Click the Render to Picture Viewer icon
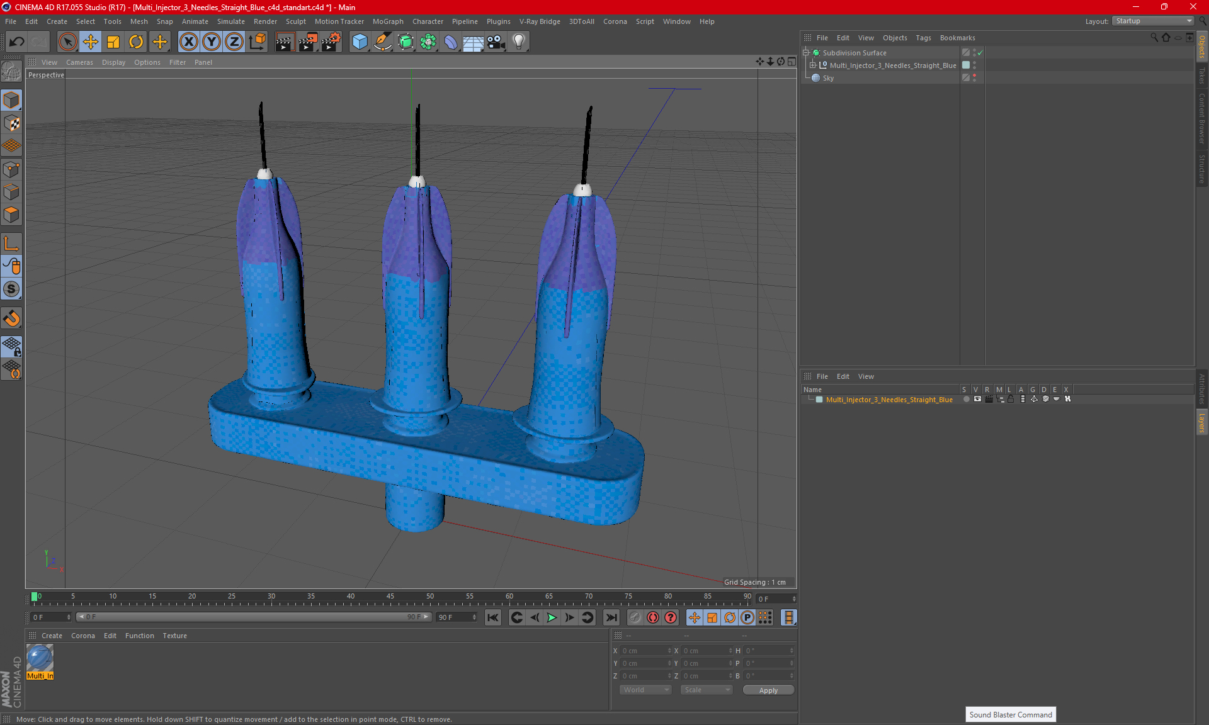The height and width of the screenshot is (725, 1209). pyautogui.click(x=307, y=42)
